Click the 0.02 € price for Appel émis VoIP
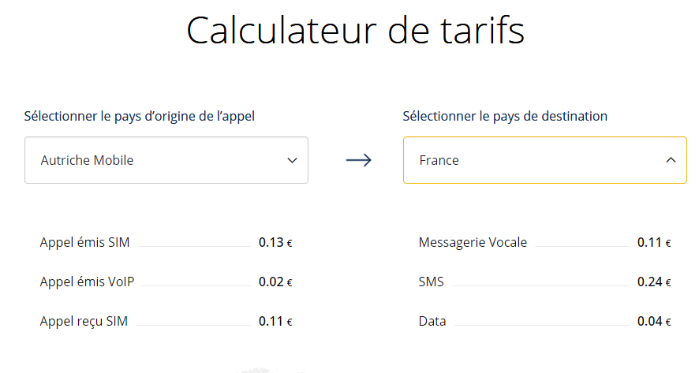Image resolution: width=699 pixels, height=373 pixels. 275,282
